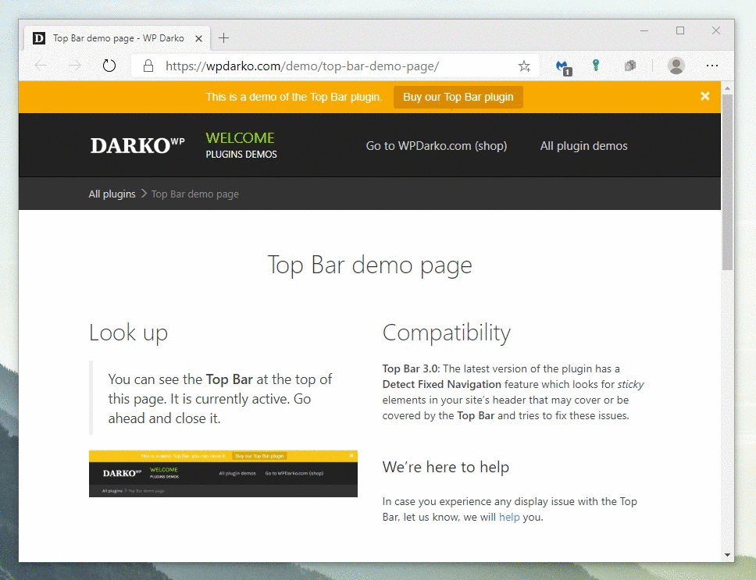This screenshot has height=580, width=756.
Task: Open a new browser tab
Action: pos(223,38)
